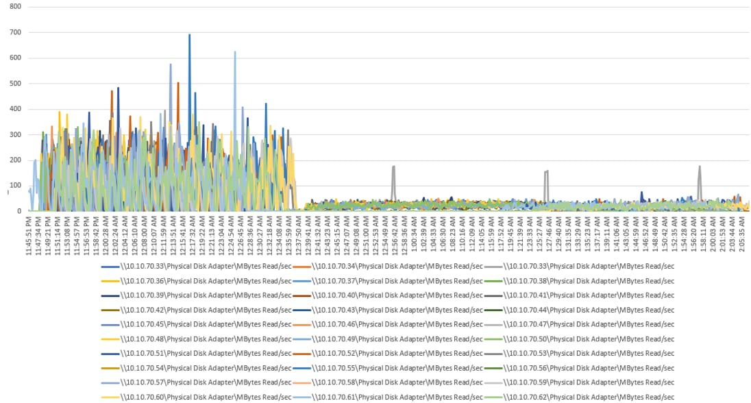Click legend label for 10.10.70.44
Screen dimensions: 751x403
[589, 310]
